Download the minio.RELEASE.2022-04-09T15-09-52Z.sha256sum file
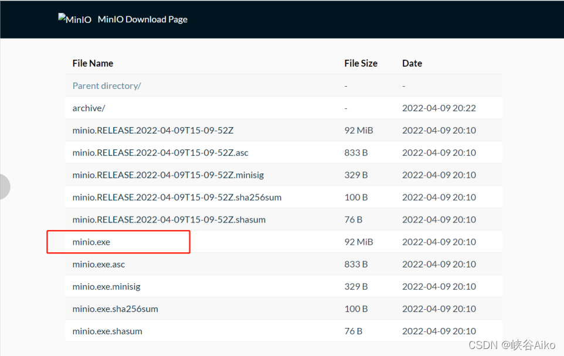This screenshot has width=564, height=356. [177, 197]
